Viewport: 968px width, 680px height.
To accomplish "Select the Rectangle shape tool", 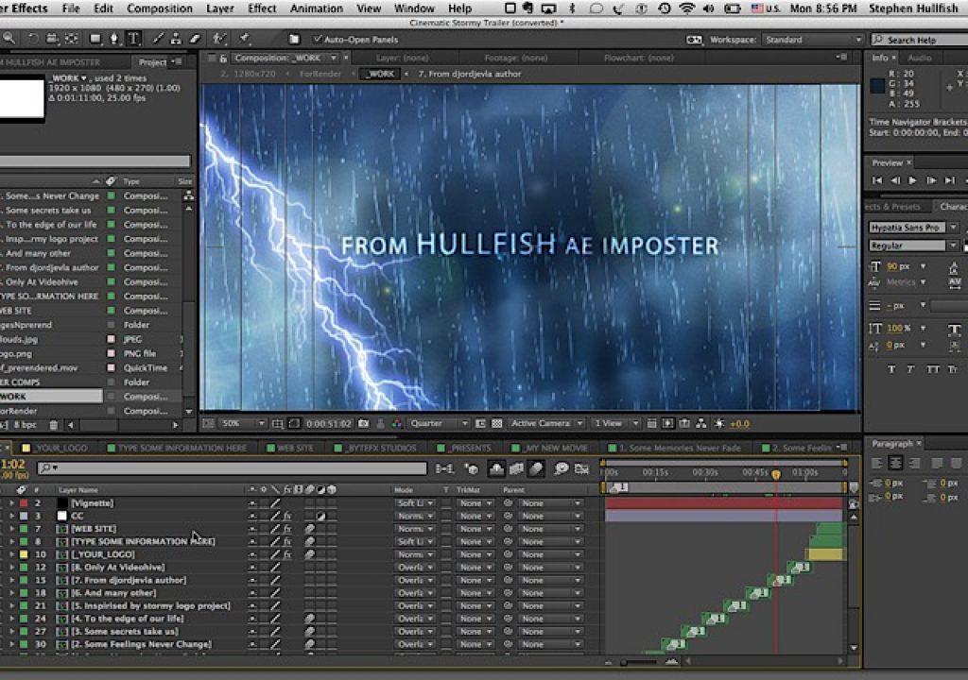I will pyautogui.click(x=95, y=39).
